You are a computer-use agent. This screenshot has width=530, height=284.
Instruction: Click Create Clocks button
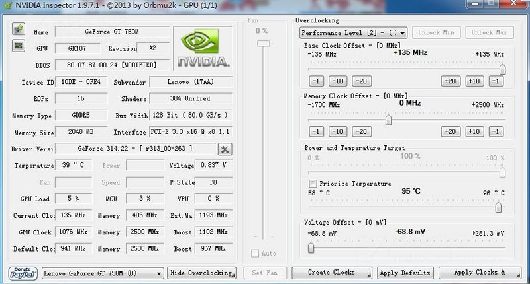click(332, 273)
